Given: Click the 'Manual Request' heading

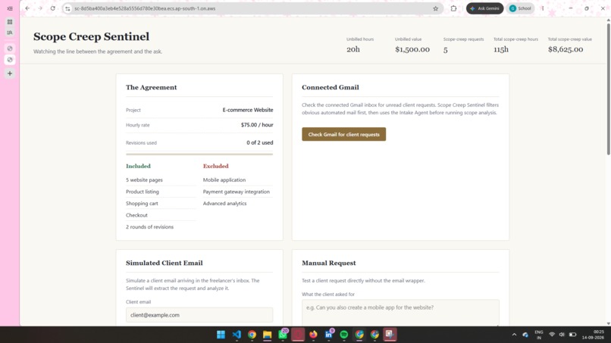Looking at the screenshot, I should [x=328, y=263].
